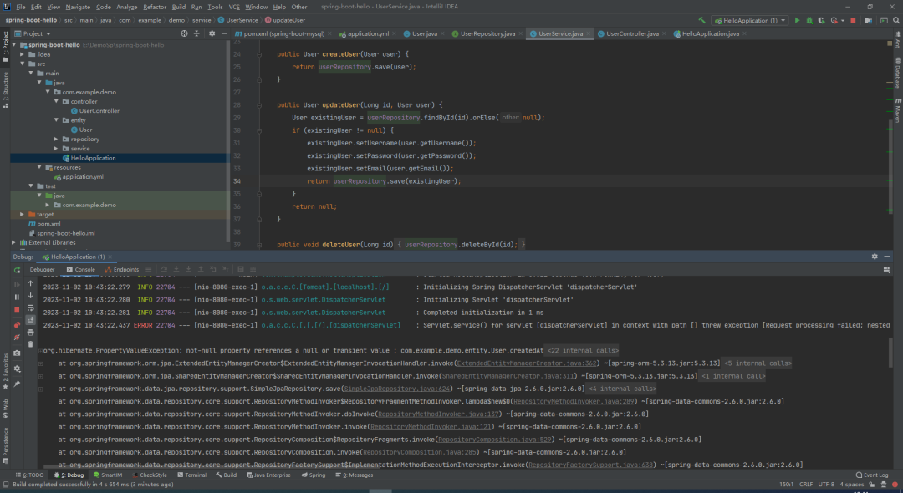
Task: Click the UTF-8 encoding status bar entry
Action: click(x=826, y=485)
